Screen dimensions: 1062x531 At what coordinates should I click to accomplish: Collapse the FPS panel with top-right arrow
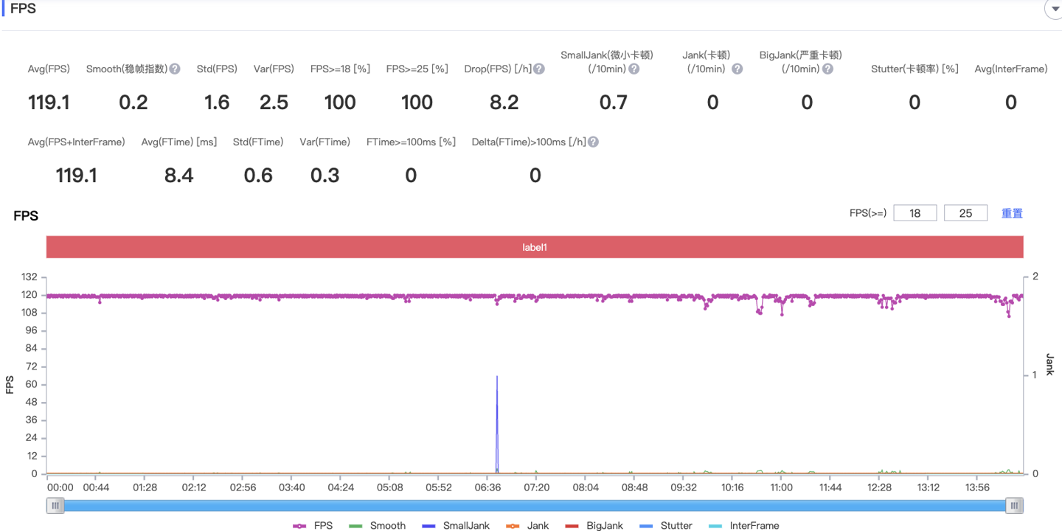pos(1053,9)
